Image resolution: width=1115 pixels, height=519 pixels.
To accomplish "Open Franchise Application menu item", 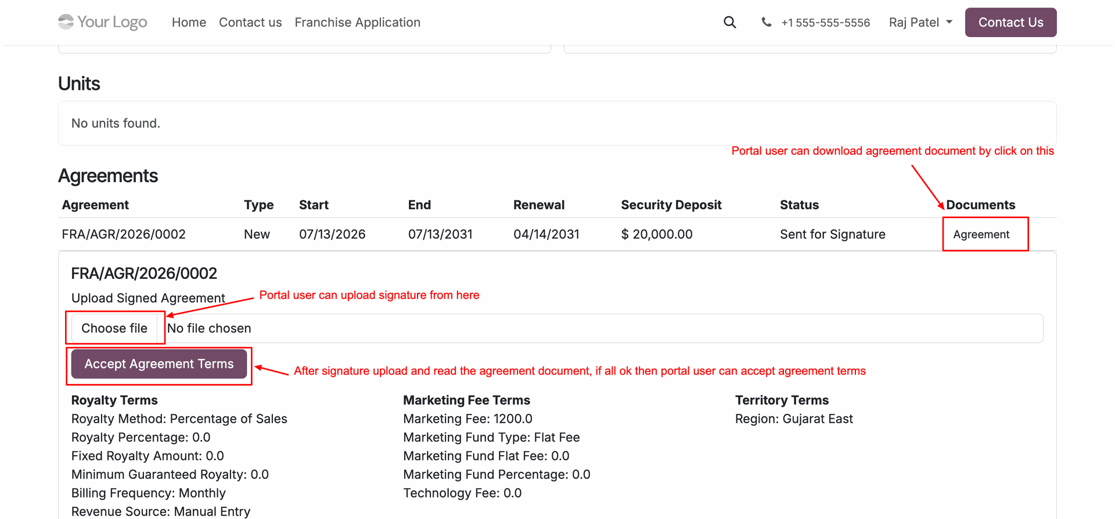I will [x=357, y=23].
